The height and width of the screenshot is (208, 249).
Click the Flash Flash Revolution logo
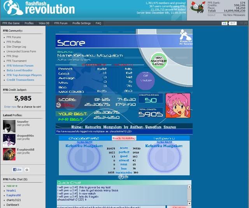(39, 8)
